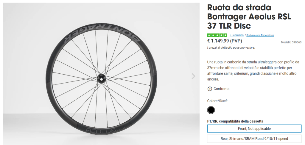Click the fifth green rating star
Screen dimensions: 305x145
tap(225, 35)
